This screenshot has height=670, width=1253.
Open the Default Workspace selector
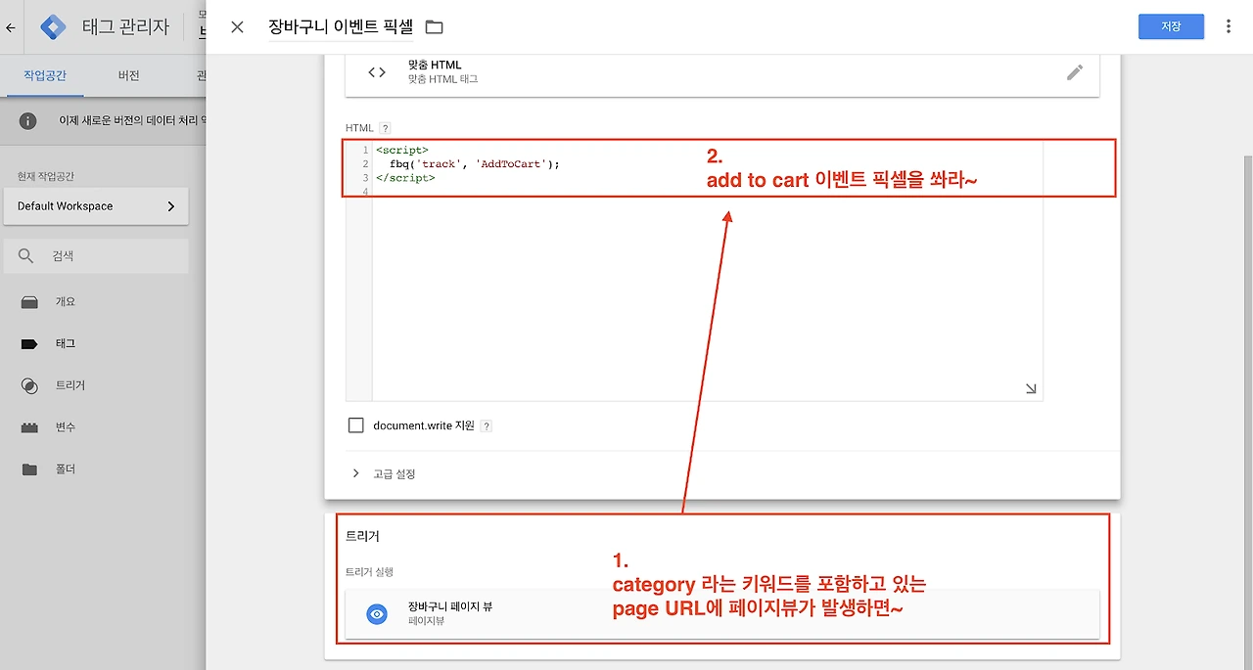(96, 206)
